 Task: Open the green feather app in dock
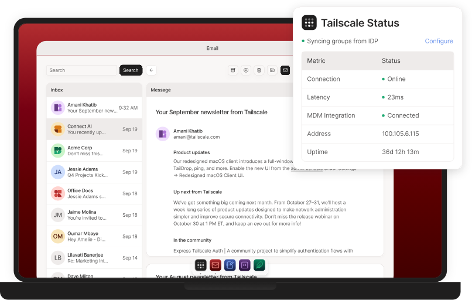coord(259,265)
